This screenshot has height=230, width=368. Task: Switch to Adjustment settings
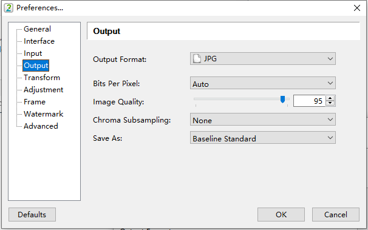point(43,90)
